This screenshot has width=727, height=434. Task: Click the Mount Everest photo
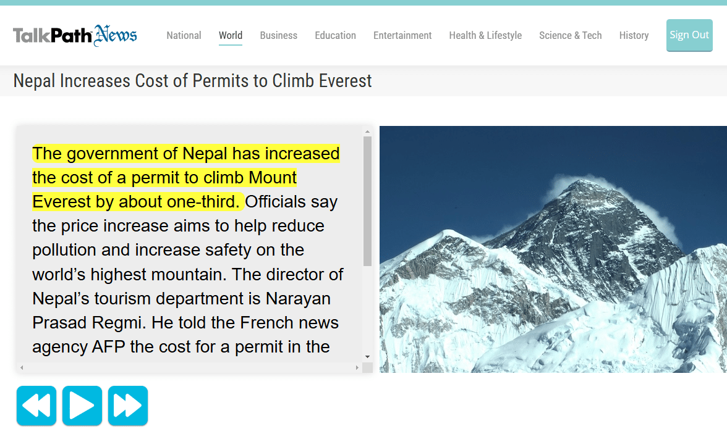(553, 249)
